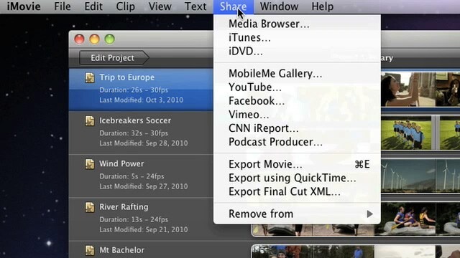This screenshot has height=258, width=460.
Task: Click the green zoom window button
Action: [x=110, y=39]
